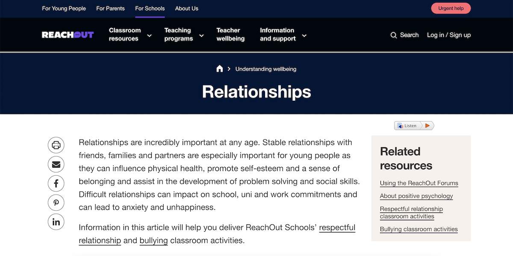Image resolution: width=513 pixels, height=256 pixels.
Task: Open Log in / Sign up
Action: 449,35
